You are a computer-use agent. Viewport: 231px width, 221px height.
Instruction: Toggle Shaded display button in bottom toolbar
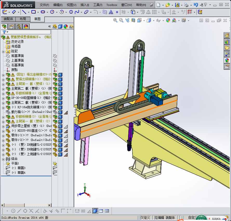[95, 211]
